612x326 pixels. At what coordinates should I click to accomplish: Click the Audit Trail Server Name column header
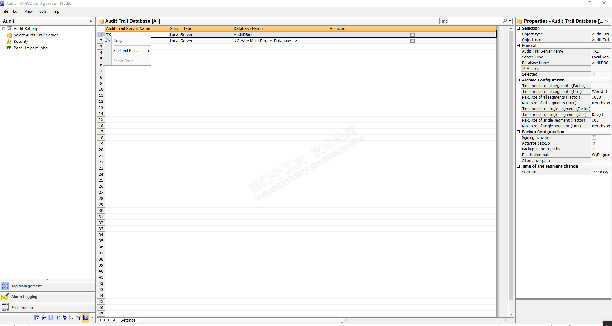(137, 28)
